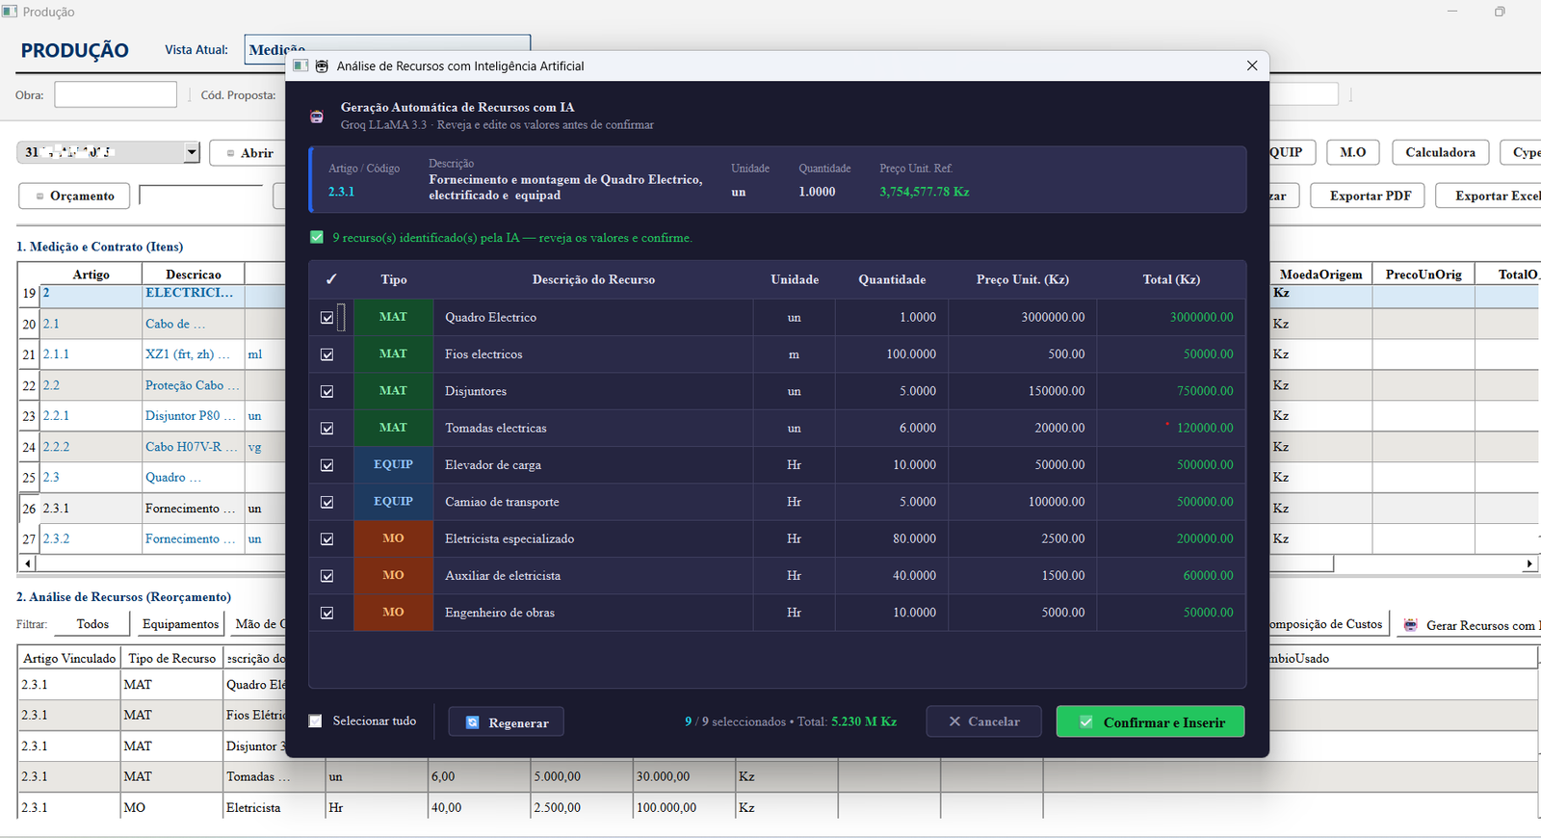Click Confirmar e Inserir button
Screen dimensions: 1541x838
click(x=1150, y=721)
